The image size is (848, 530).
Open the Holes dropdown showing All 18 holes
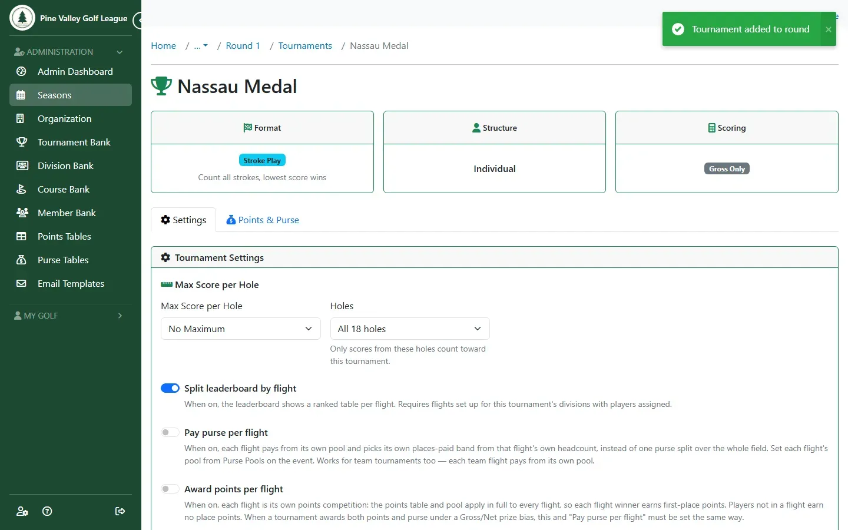pyautogui.click(x=410, y=329)
